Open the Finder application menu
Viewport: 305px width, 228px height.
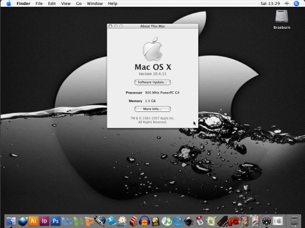[23, 3]
